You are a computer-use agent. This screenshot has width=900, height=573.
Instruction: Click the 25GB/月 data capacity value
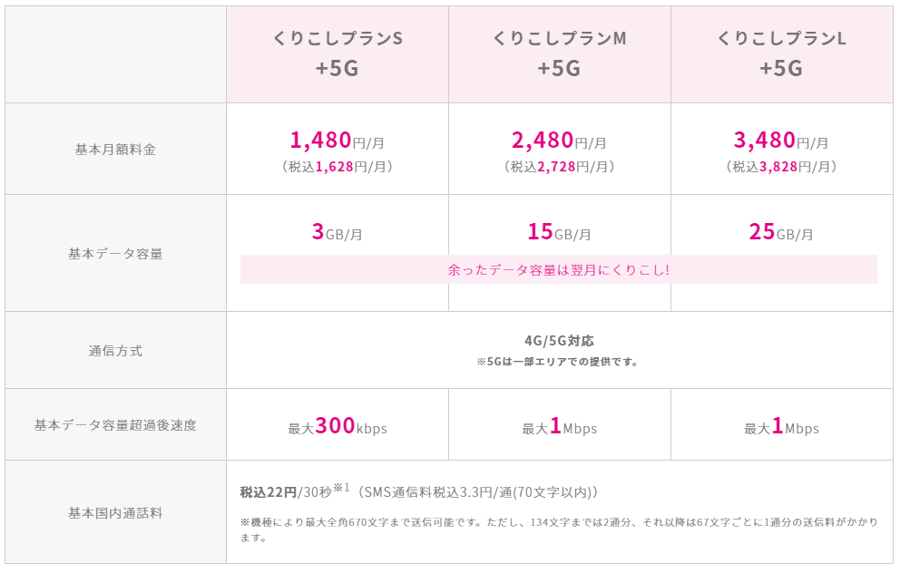(781, 232)
